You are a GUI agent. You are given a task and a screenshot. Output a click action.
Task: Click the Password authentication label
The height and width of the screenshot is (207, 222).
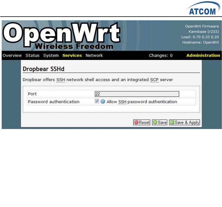tap(54, 102)
